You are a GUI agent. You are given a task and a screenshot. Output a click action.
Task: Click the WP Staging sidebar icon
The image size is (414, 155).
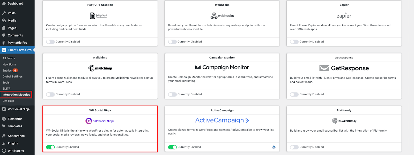pos(4,151)
